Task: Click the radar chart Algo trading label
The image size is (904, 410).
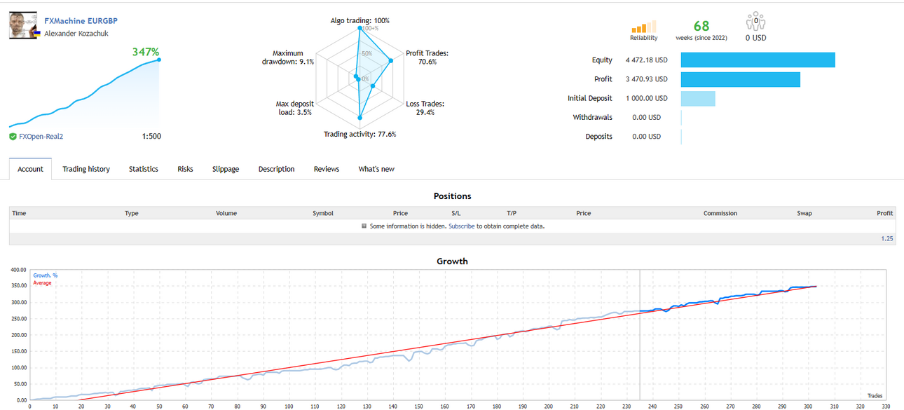Action: [360, 21]
